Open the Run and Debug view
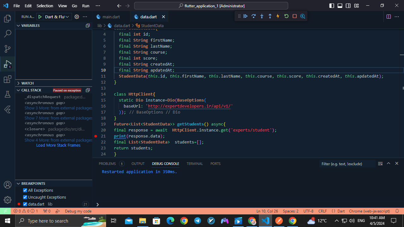This screenshot has height=227, width=404. pos(8,64)
